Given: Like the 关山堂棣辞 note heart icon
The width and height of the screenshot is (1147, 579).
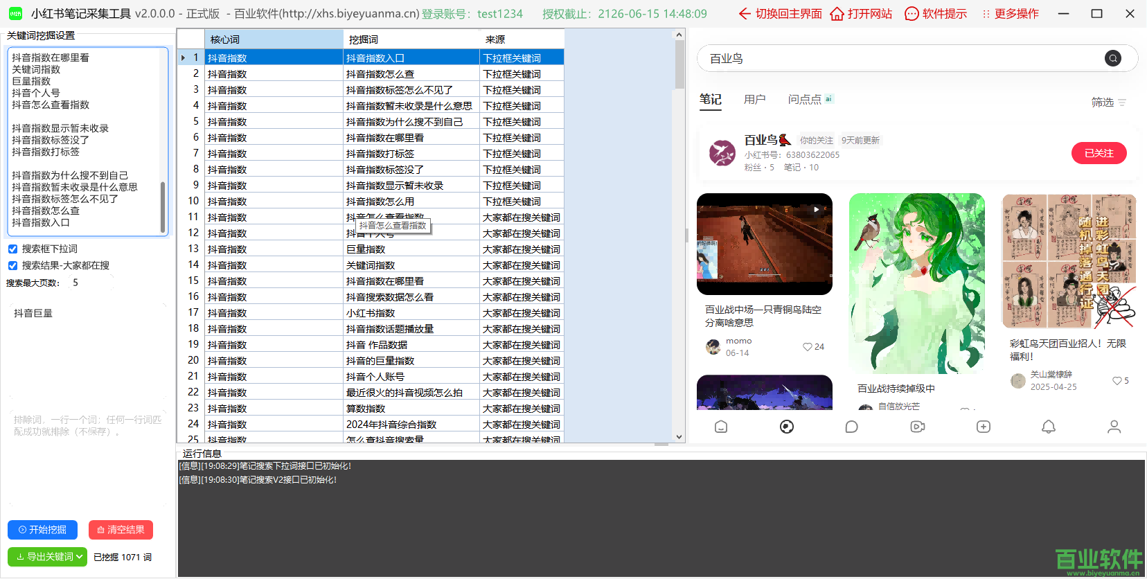Looking at the screenshot, I should [1117, 381].
